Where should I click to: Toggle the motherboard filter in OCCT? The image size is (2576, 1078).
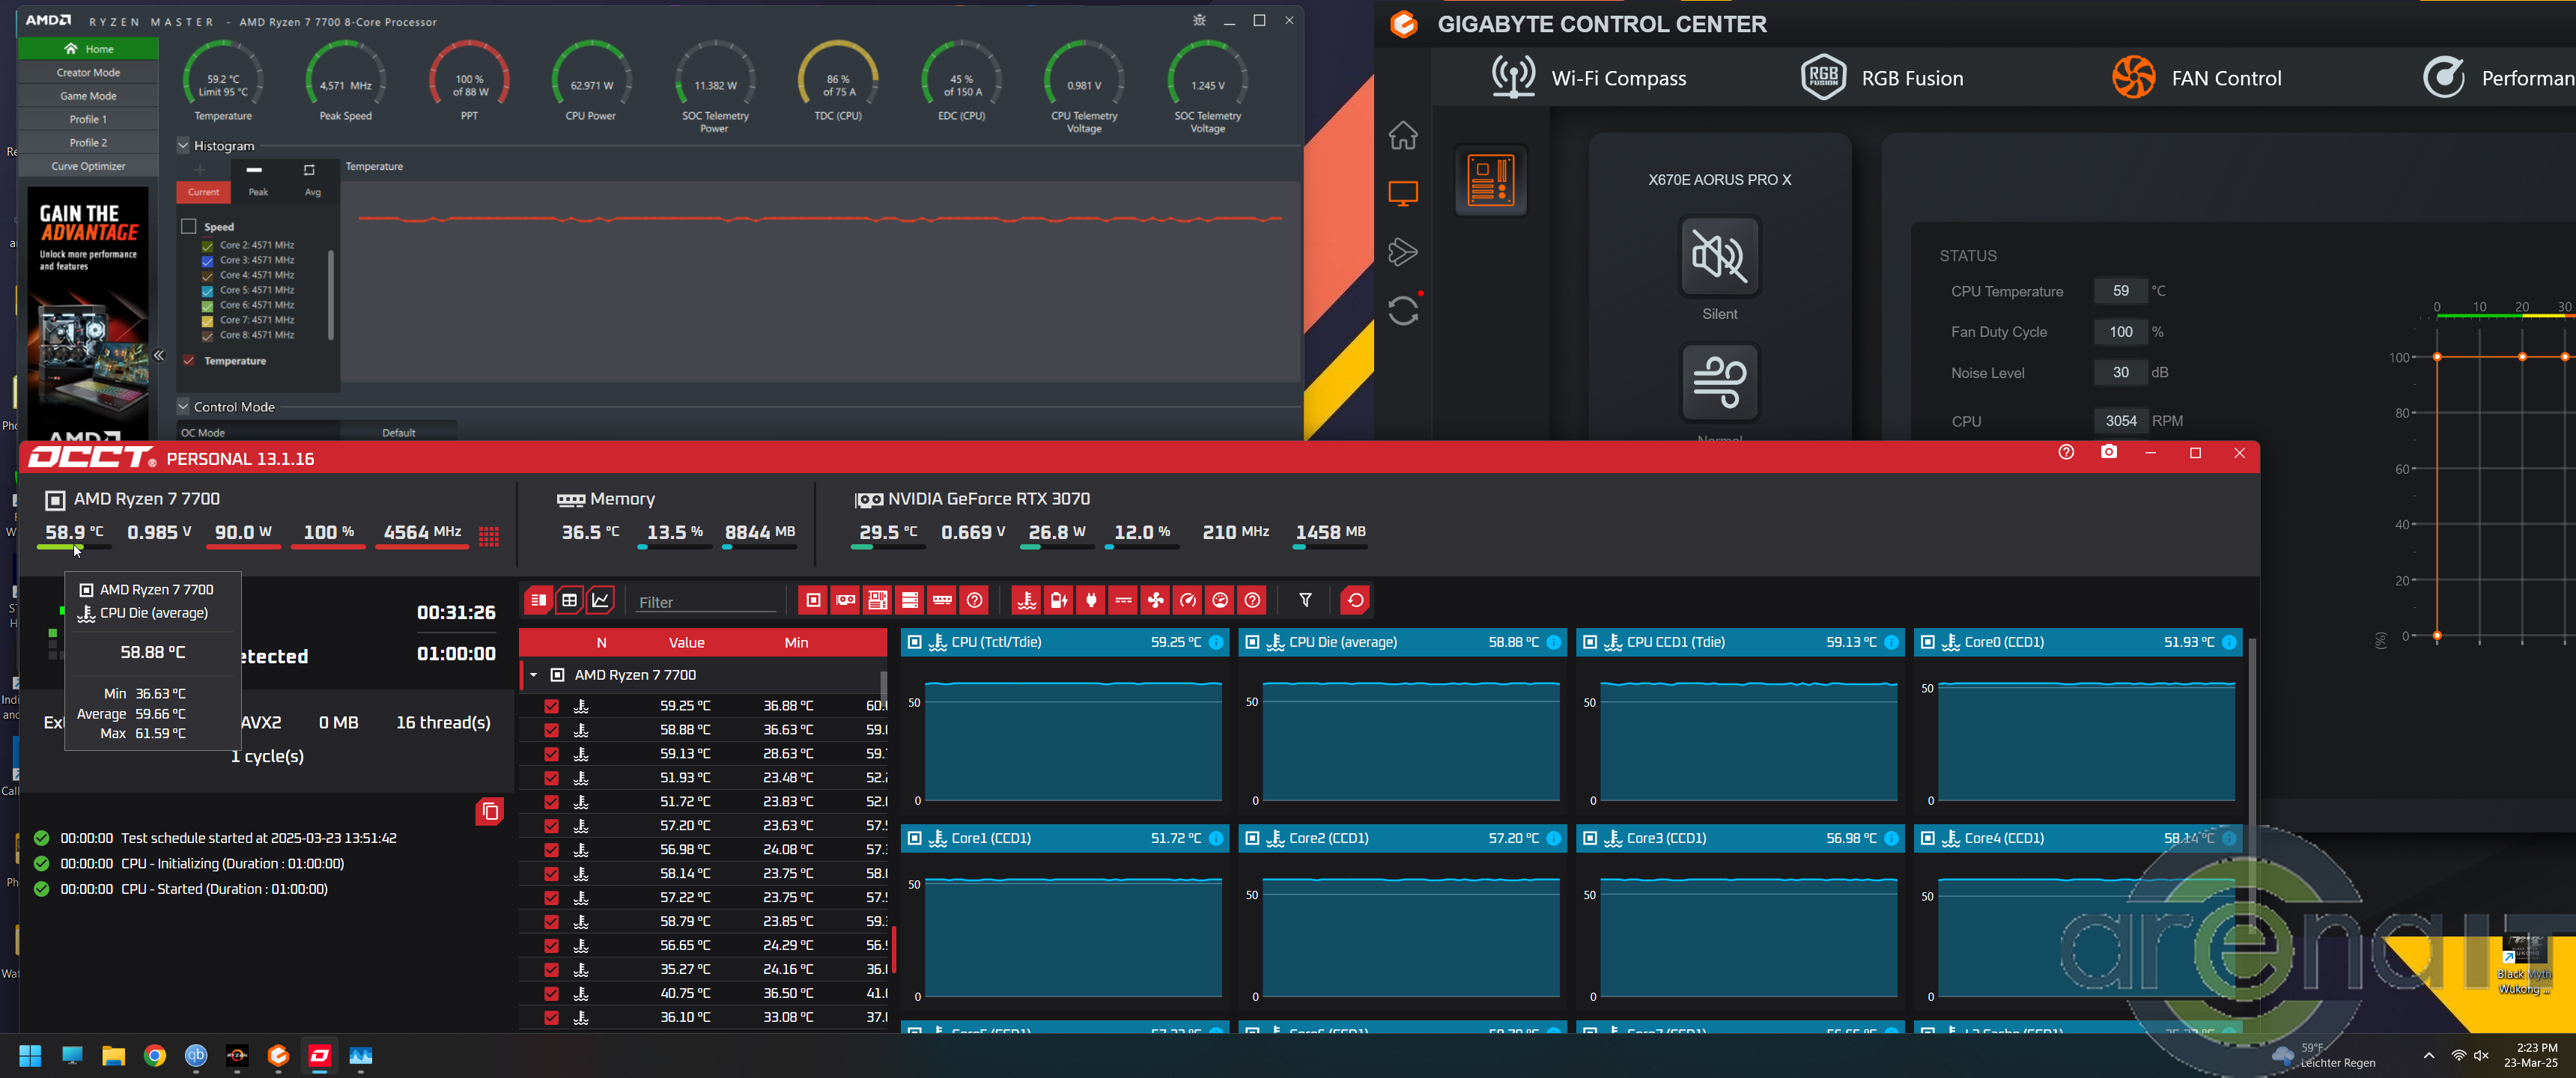(877, 600)
